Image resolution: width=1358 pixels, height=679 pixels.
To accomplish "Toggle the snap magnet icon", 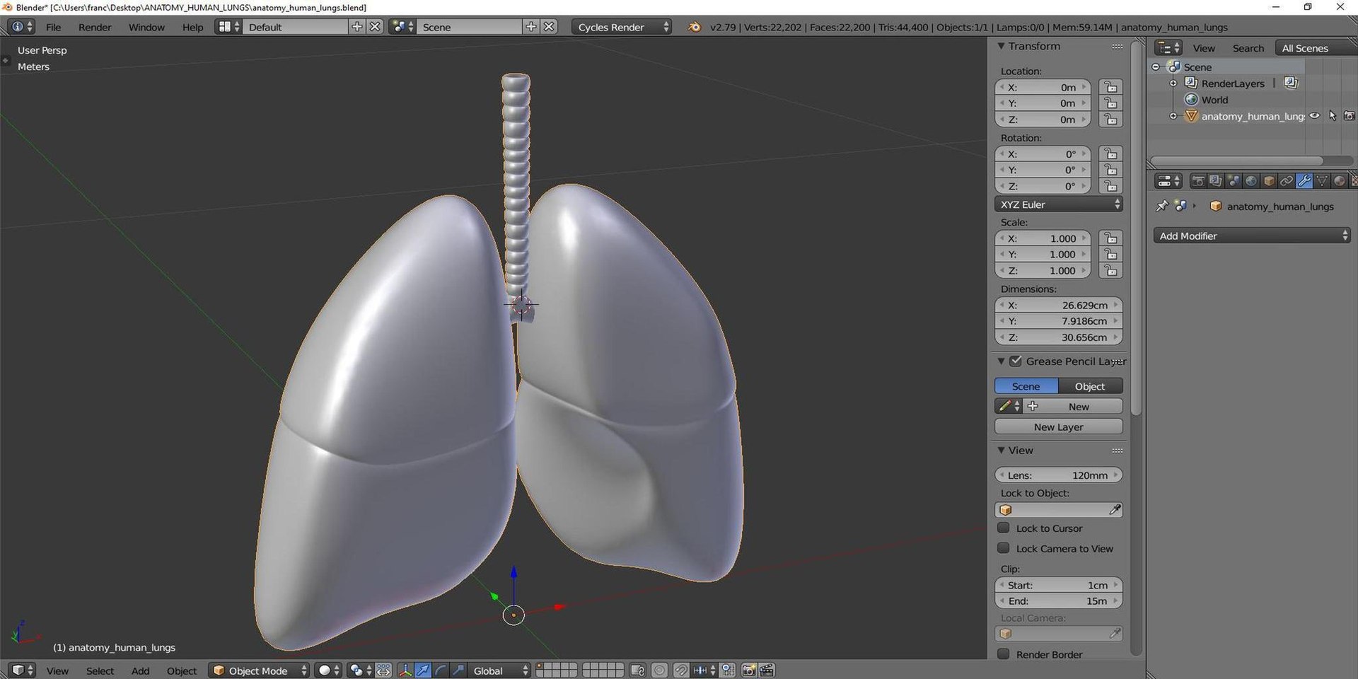I will tap(680, 670).
